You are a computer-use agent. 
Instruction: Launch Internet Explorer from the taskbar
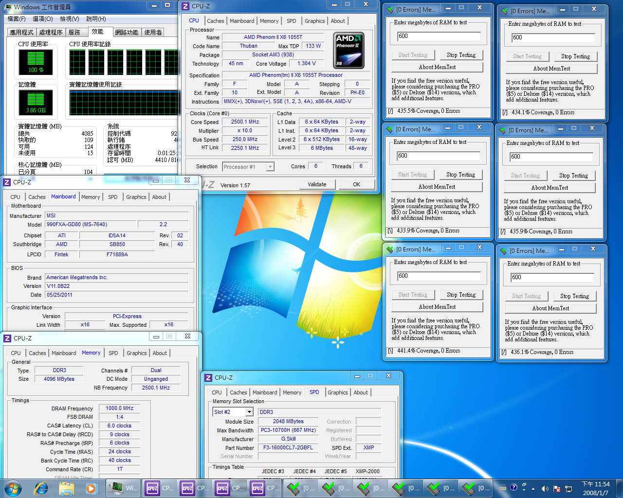[41, 488]
